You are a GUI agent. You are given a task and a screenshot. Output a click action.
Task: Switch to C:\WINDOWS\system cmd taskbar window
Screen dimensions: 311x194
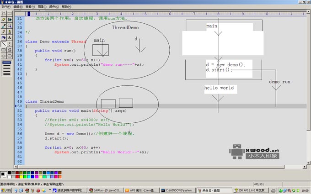point(178,190)
